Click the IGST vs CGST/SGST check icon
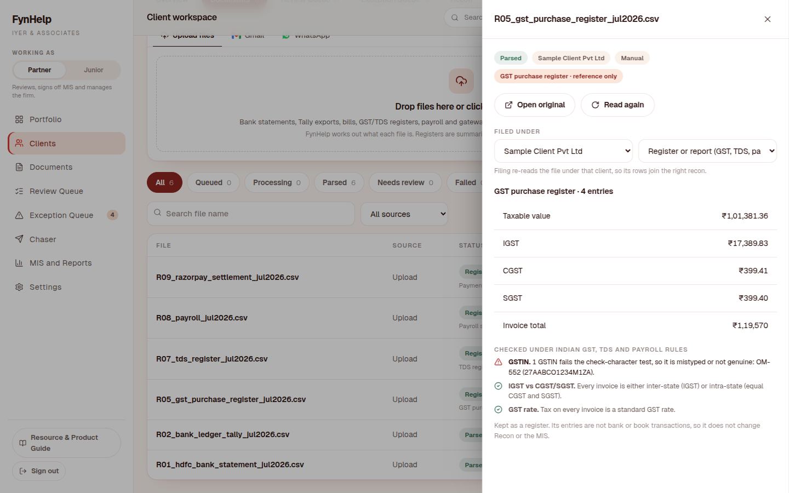 coord(498,386)
